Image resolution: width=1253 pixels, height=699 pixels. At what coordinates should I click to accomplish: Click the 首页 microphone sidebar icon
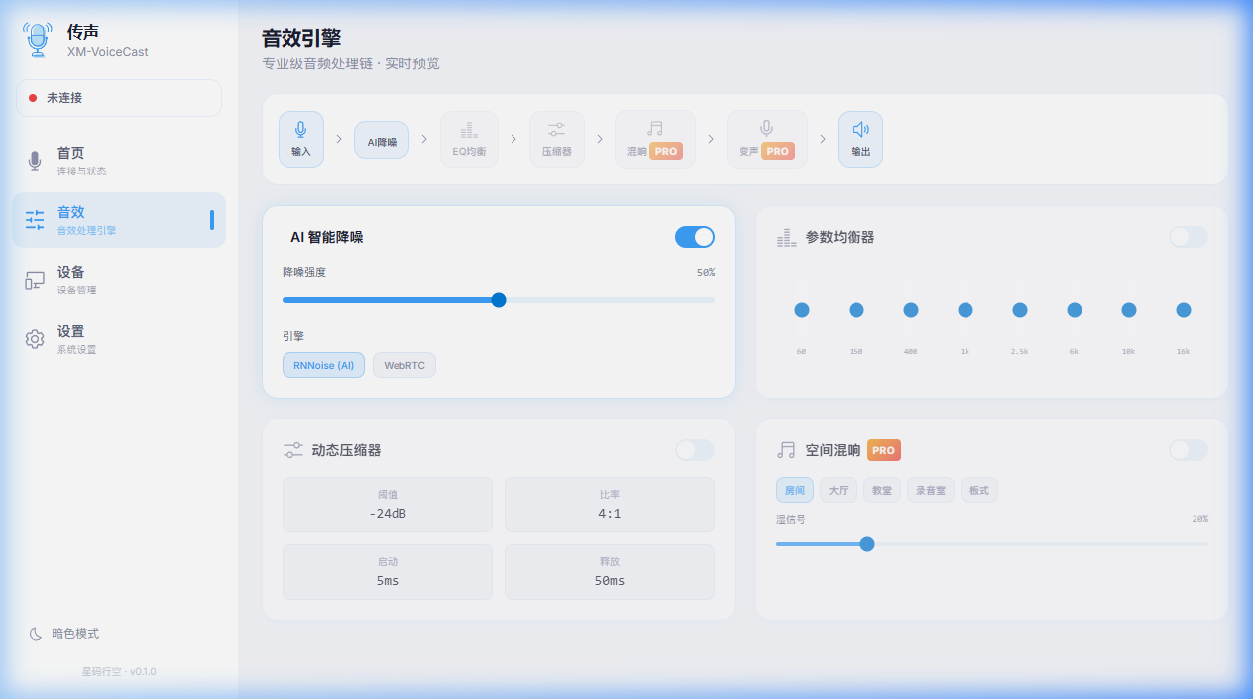point(35,161)
